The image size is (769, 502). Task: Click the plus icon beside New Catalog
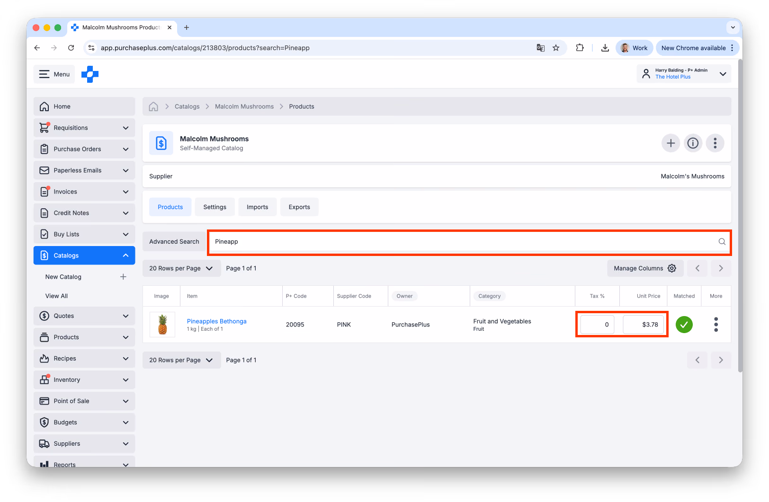pyautogui.click(x=123, y=277)
